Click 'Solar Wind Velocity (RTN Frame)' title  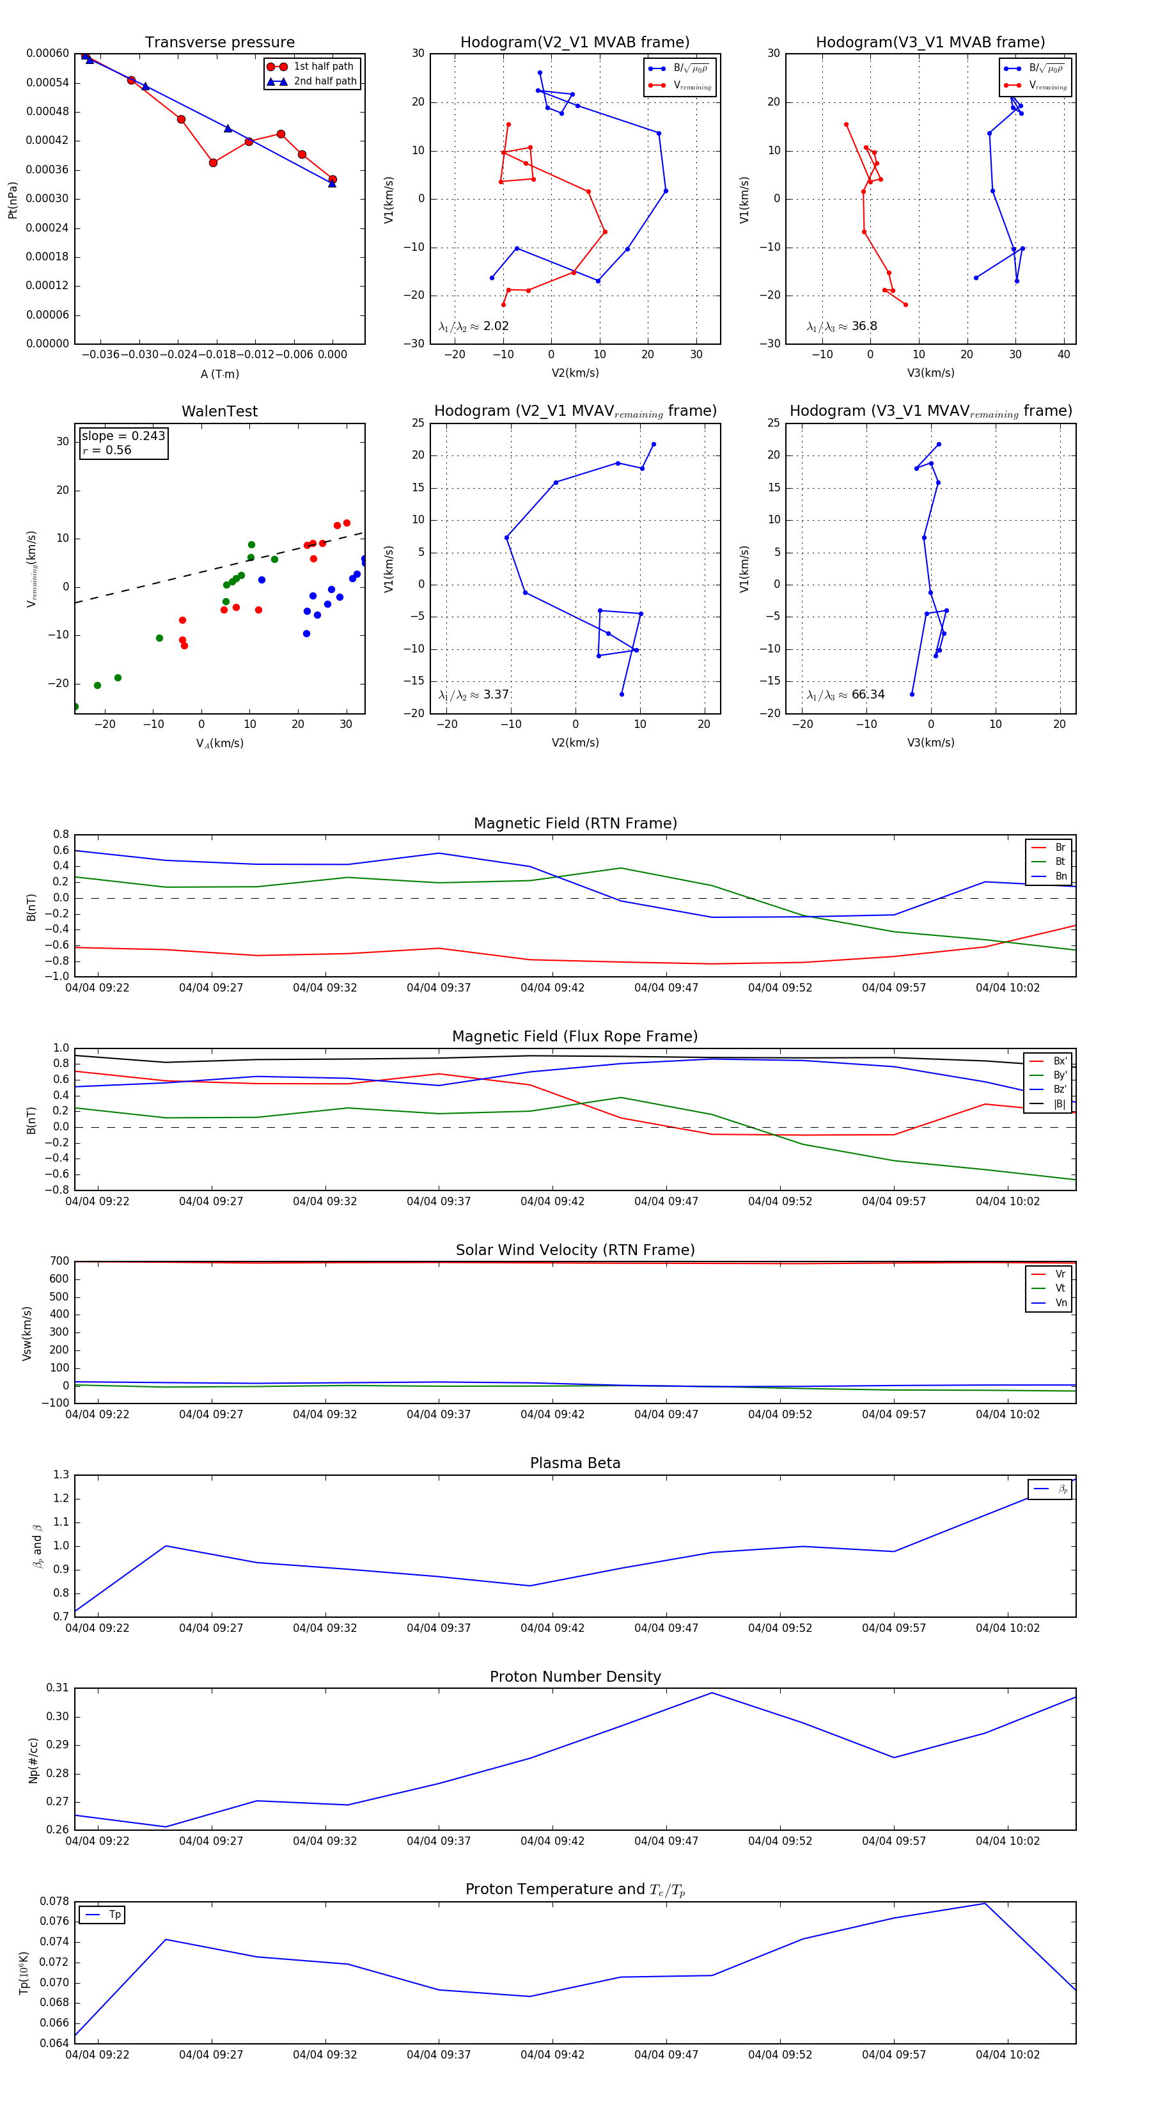[x=575, y=1250]
